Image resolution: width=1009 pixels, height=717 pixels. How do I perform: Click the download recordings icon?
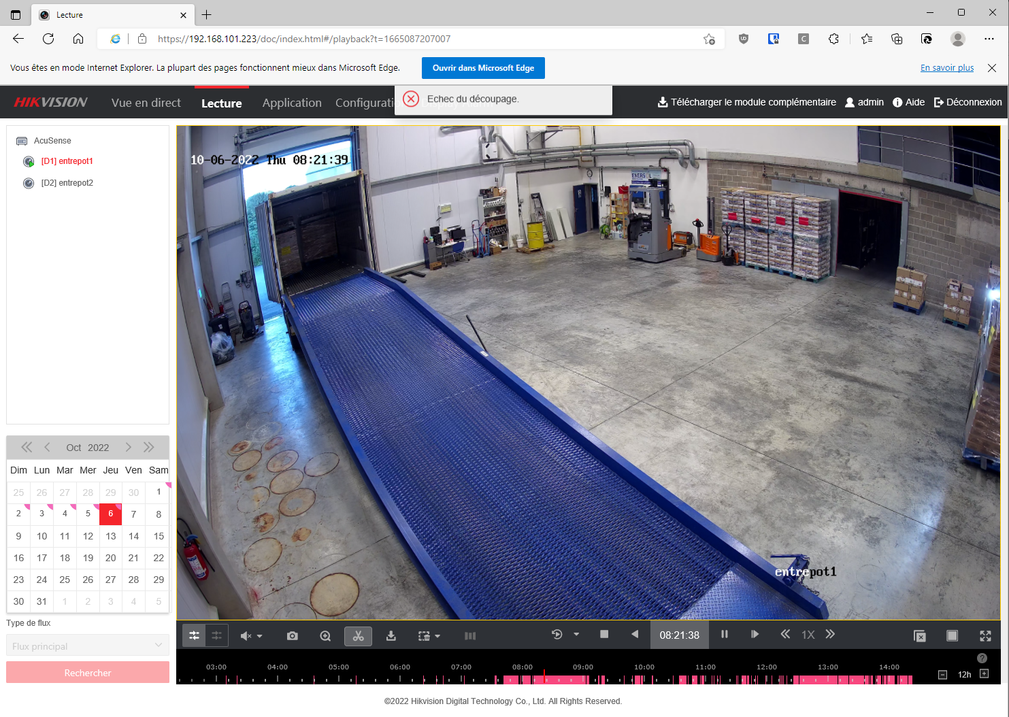click(x=391, y=636)
